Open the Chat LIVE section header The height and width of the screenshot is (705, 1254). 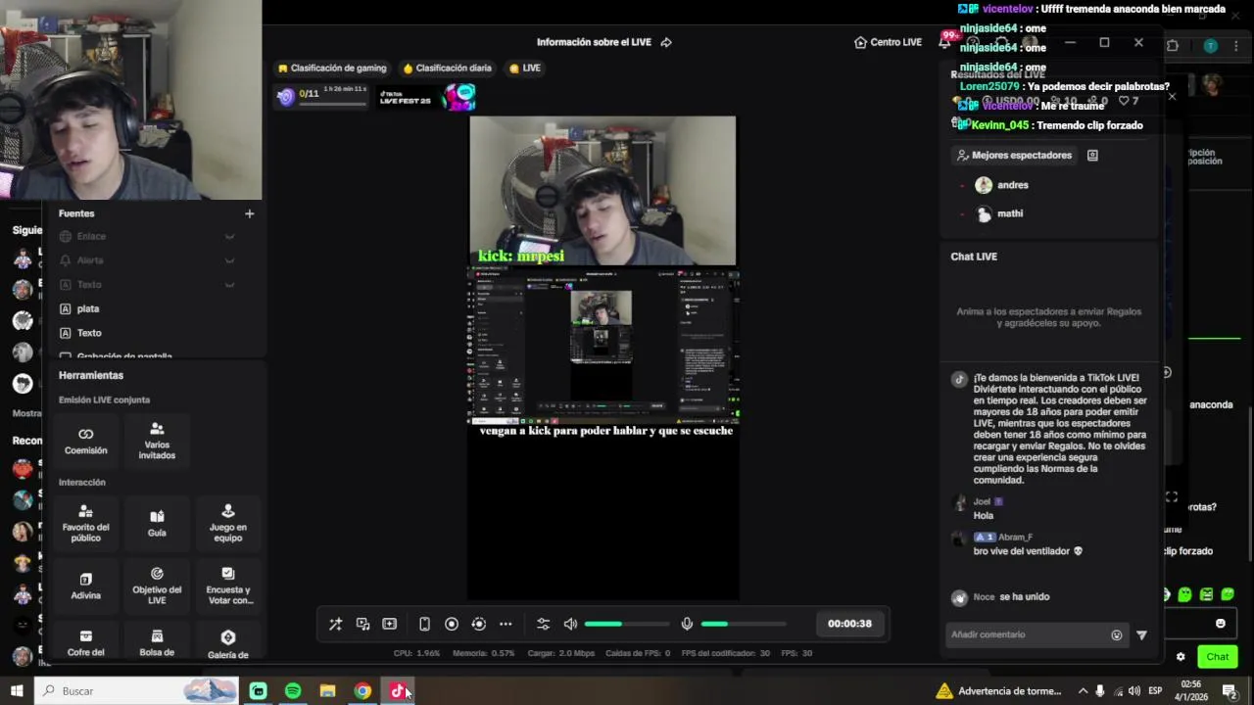pos(974,257)
